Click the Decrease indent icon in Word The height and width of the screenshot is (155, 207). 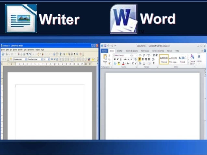tap(154, 55)
